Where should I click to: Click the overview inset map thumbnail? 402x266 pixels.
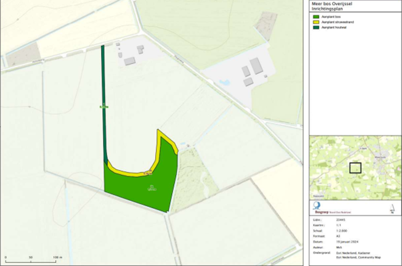(x=355, y=168)
